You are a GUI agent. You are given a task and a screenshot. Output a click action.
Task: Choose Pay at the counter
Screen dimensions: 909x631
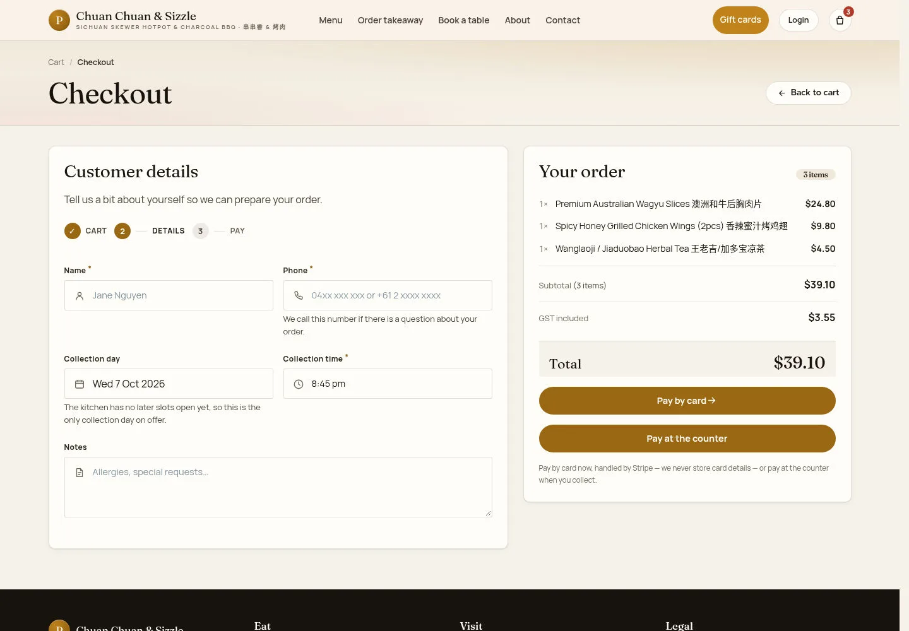pyautogui.click(x=687, y=439)
